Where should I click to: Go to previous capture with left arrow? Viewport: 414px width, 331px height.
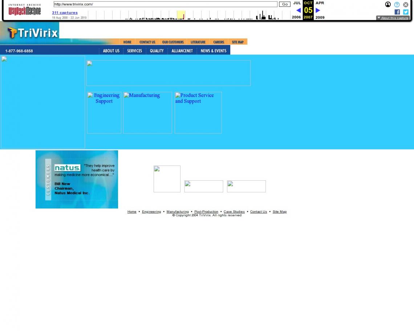click(x=299, y=10)
